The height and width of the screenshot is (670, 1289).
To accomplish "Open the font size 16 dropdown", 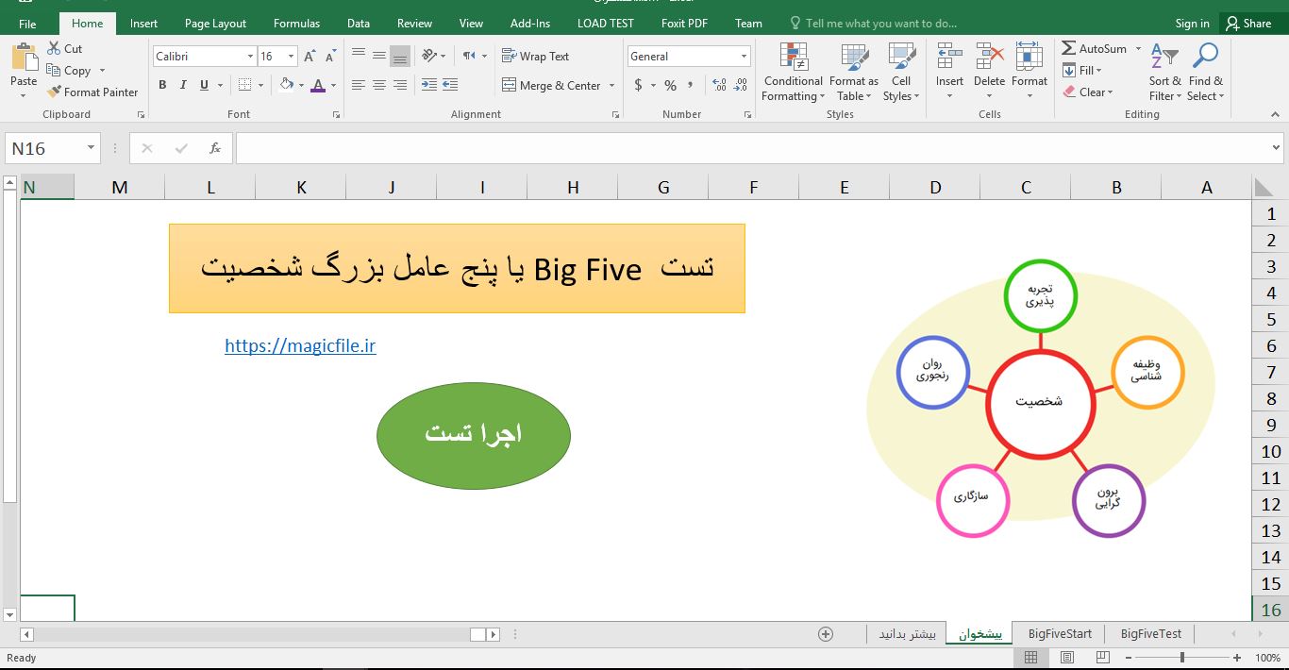I will 291,57.
